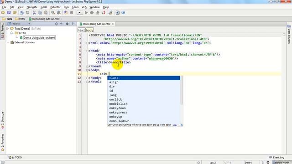The image size is (292, 164).
Task: Open the run configuration dropdown
Action: pos(79,13)
